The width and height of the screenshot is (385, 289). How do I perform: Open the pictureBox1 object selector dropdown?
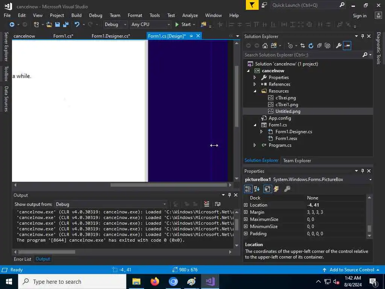(x=370, y=179)
